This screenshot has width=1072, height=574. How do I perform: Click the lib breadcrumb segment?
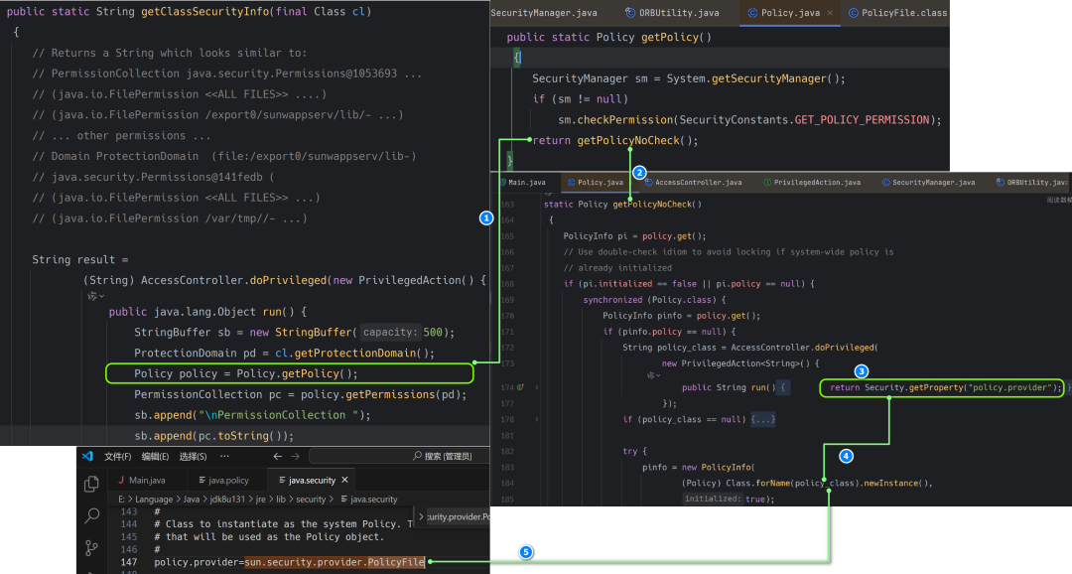coord(280,500)
